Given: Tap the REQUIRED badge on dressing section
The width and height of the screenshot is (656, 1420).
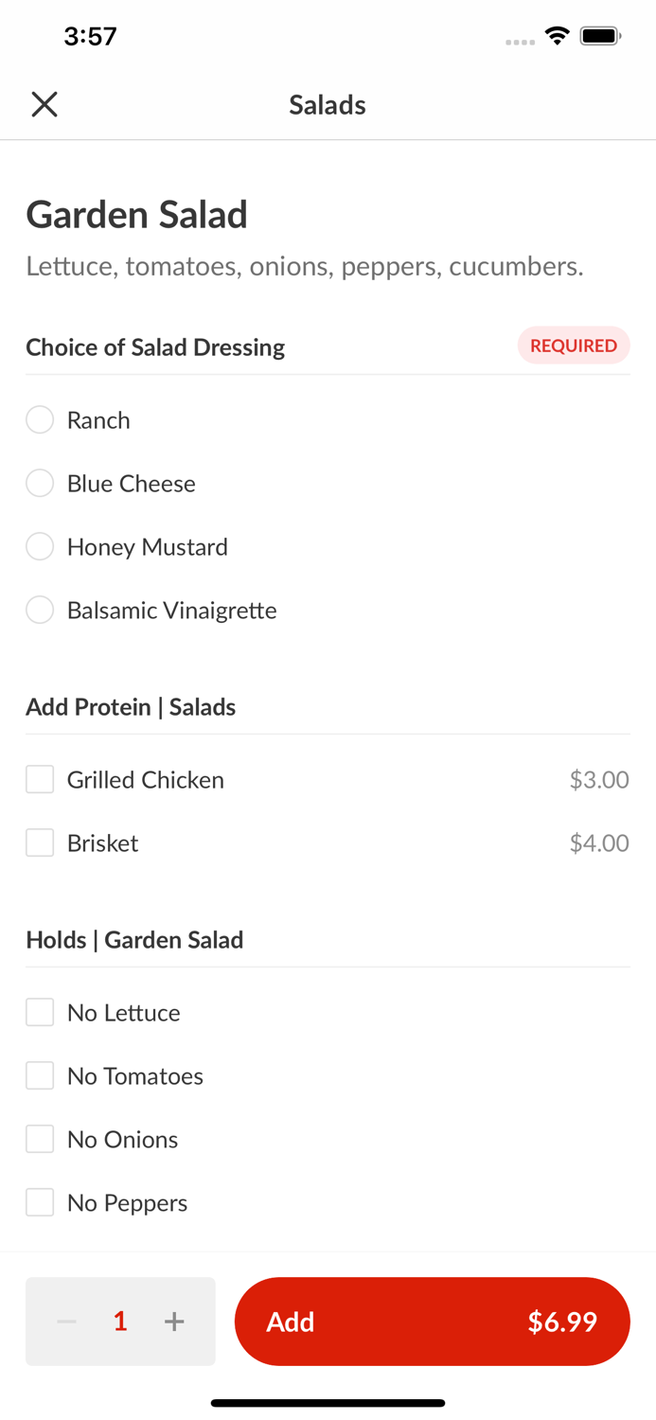Looking at the screenshot, I should coord(574,346).
